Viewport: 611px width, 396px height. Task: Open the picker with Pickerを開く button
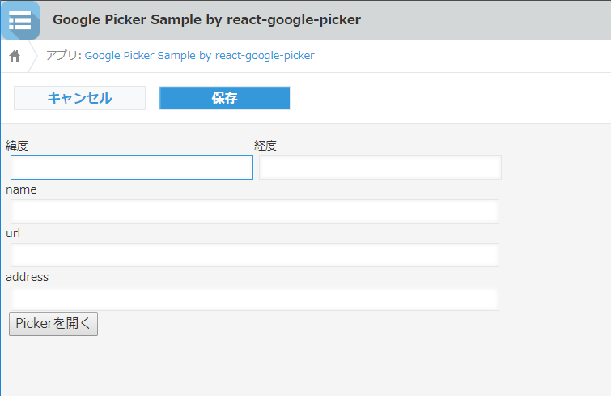click(x=53, y=324)
